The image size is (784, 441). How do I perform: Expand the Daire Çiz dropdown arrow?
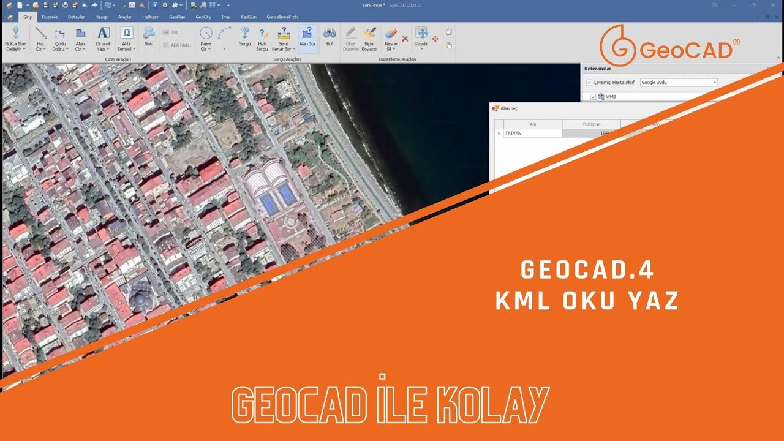pos(211,49)
